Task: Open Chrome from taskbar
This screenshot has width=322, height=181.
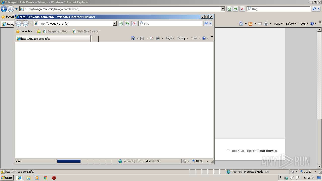Action: coord(46,178)
